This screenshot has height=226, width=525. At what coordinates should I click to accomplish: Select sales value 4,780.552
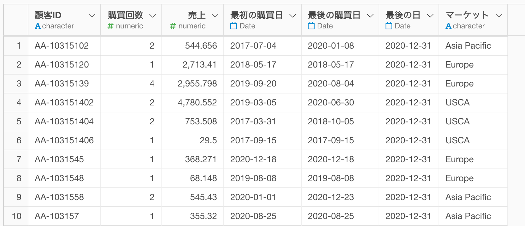pyautogui.click(x=197, y=103)
